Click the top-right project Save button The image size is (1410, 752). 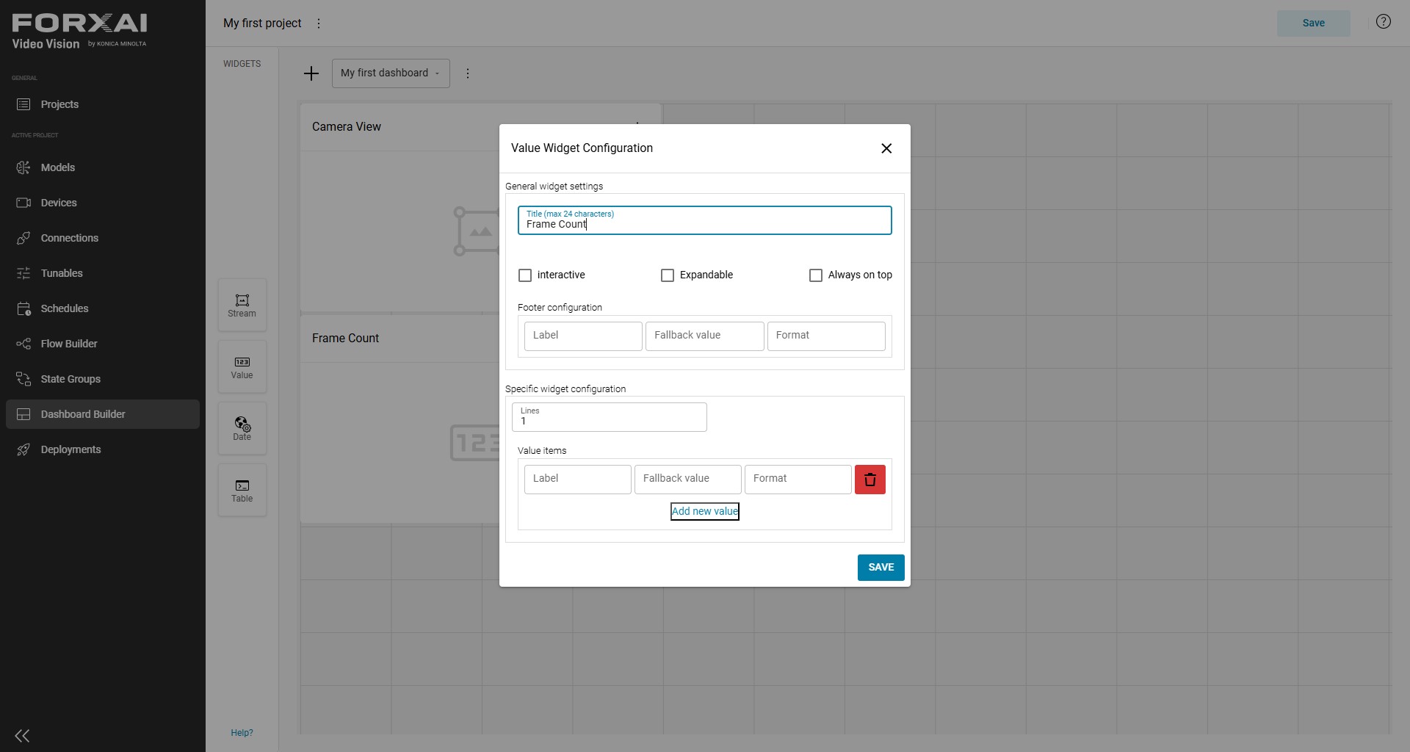(x=1314, y=23)
